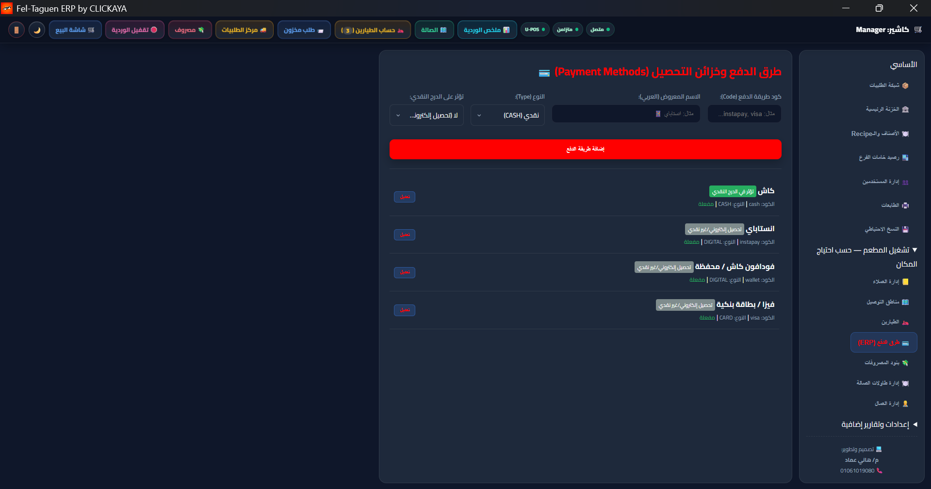
Task: Click طلب مخزون stock request button
Action: pyautogui.click(x=304, y=30)
